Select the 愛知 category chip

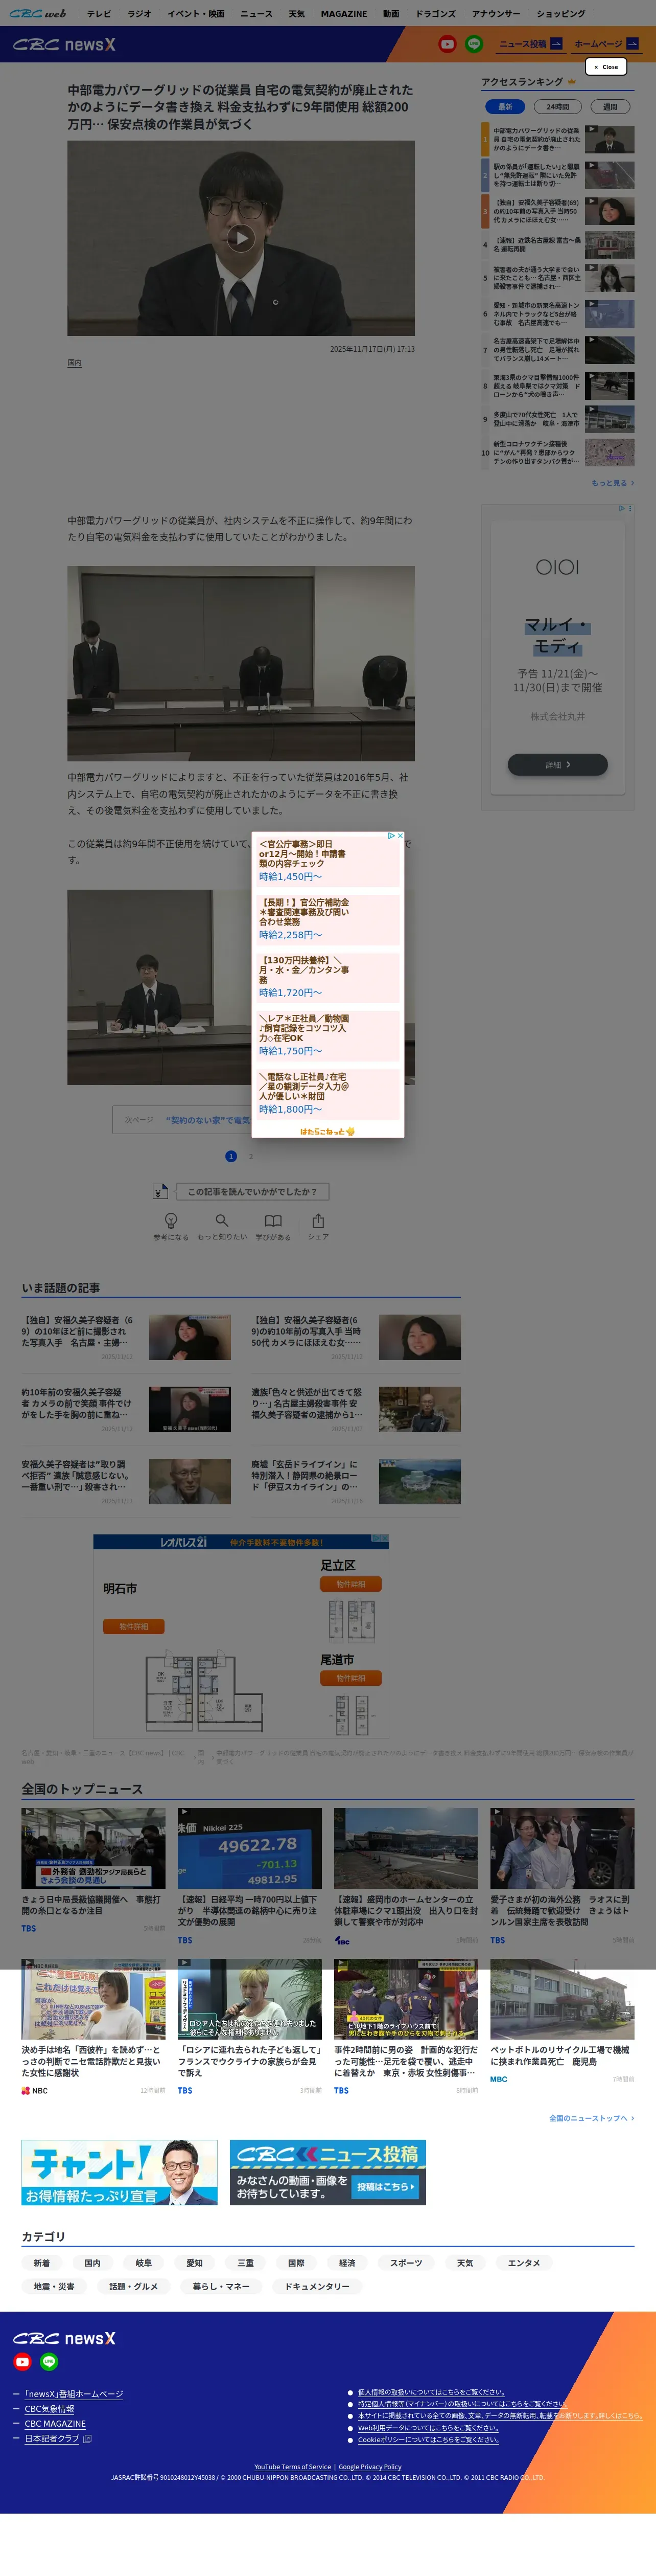pos(195,2263)
